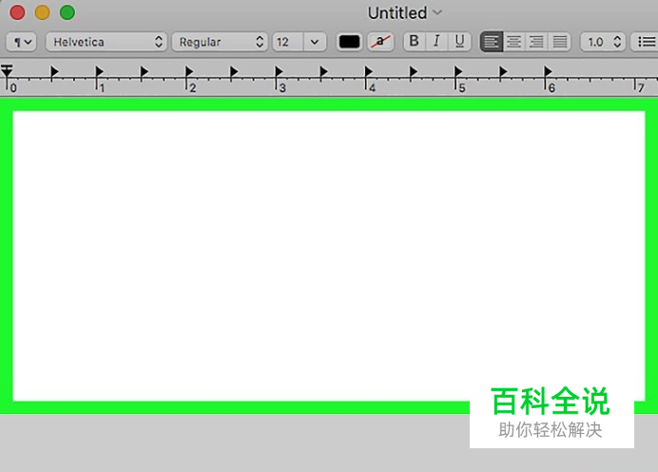This screenshot has height=472, width=658.
Task: Open the Helvetica font family dropdown
Action: pyautogui.click(x=106, y=42)
